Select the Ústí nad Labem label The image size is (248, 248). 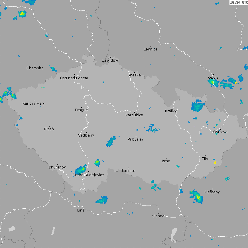[x=74, y=78]
